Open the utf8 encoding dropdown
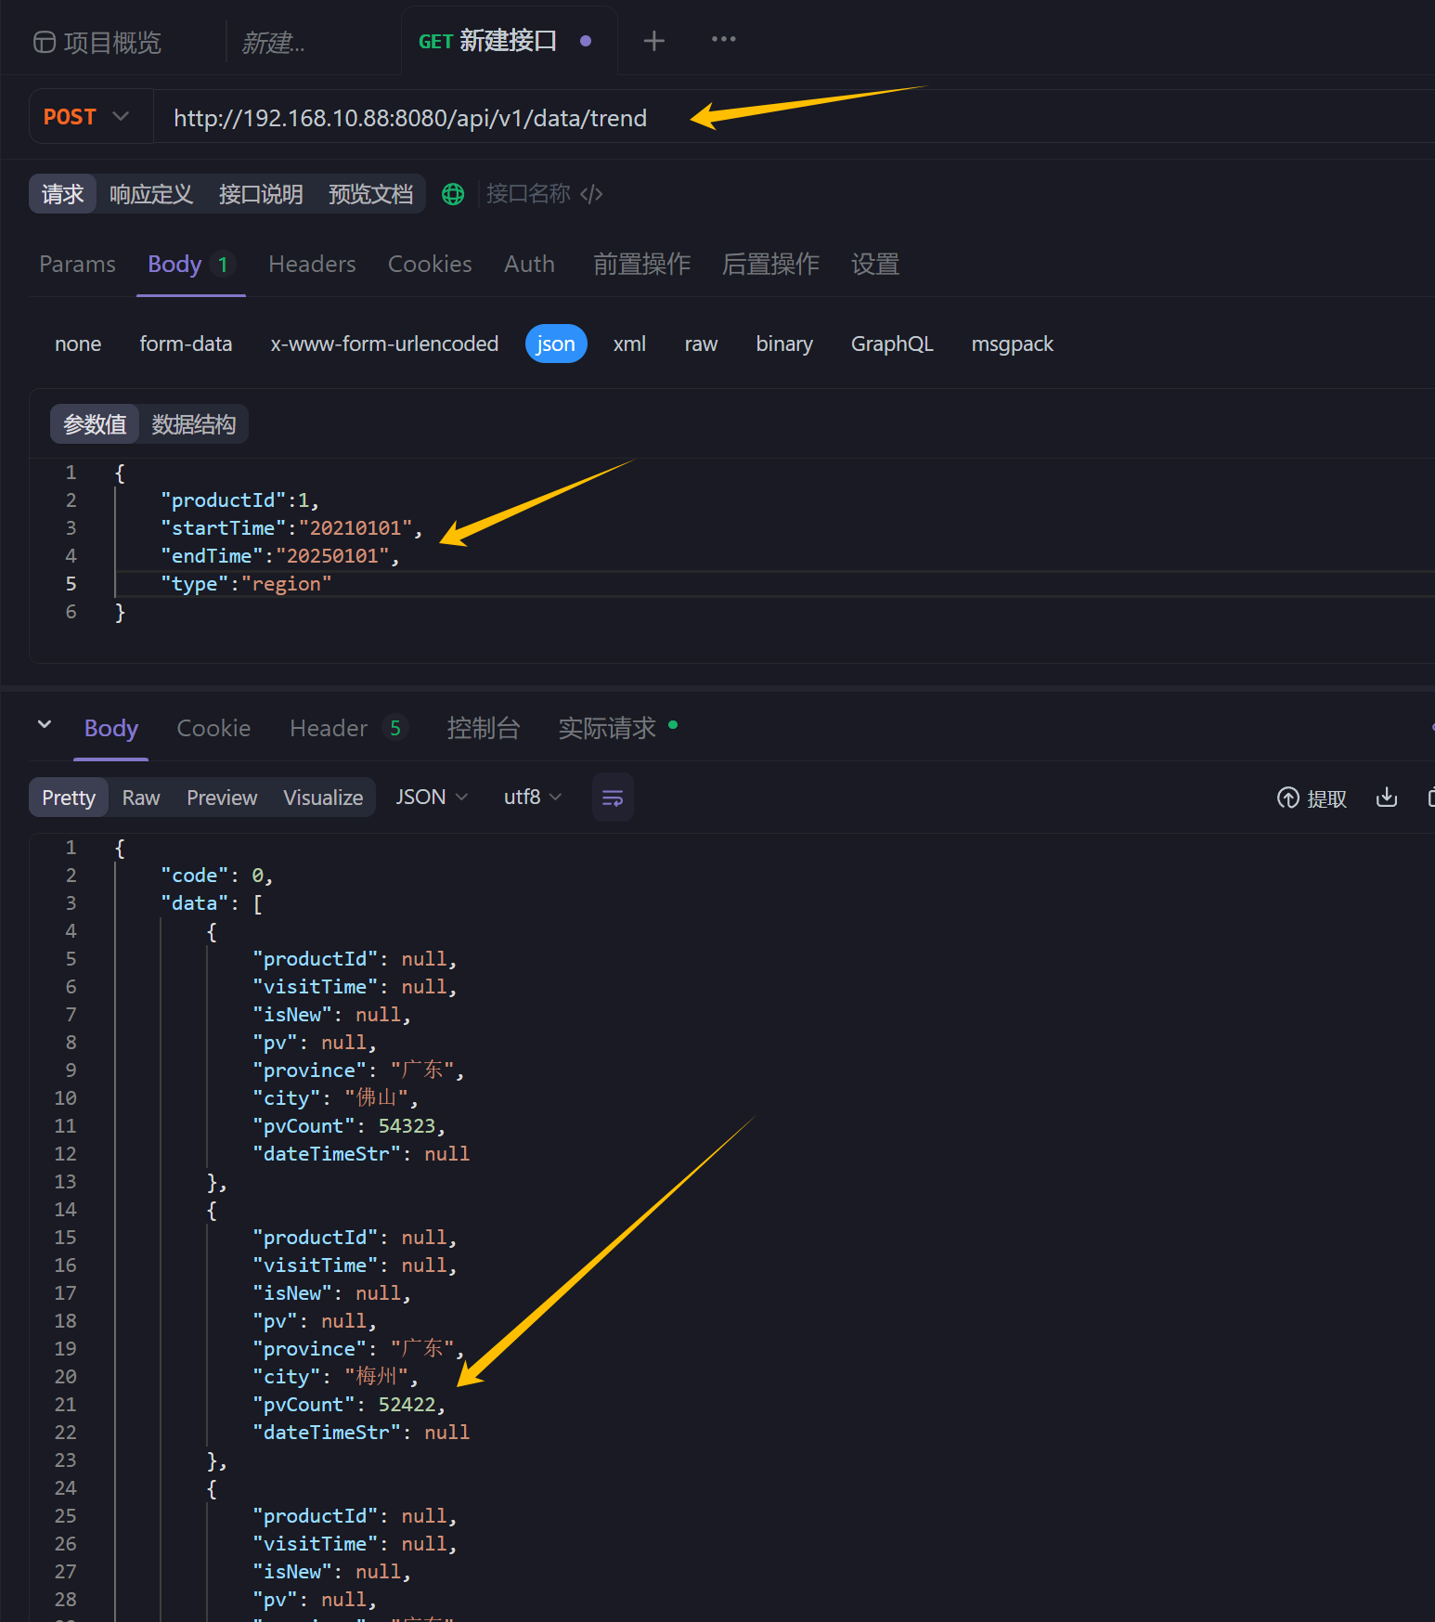 click(533, 798)
